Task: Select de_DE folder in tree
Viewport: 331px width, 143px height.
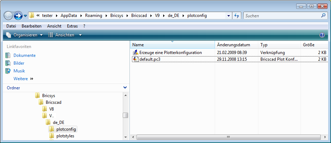Action: click(59, 123)
